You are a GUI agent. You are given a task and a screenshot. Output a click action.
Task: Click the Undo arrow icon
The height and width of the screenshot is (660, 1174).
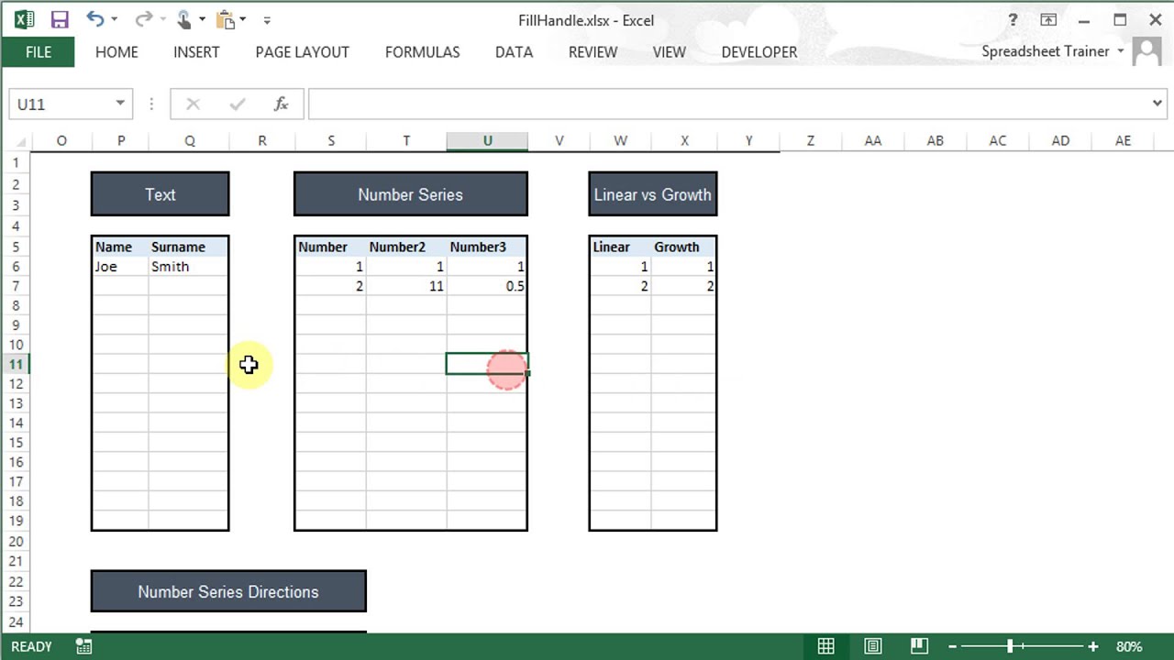tap(94, 19)
